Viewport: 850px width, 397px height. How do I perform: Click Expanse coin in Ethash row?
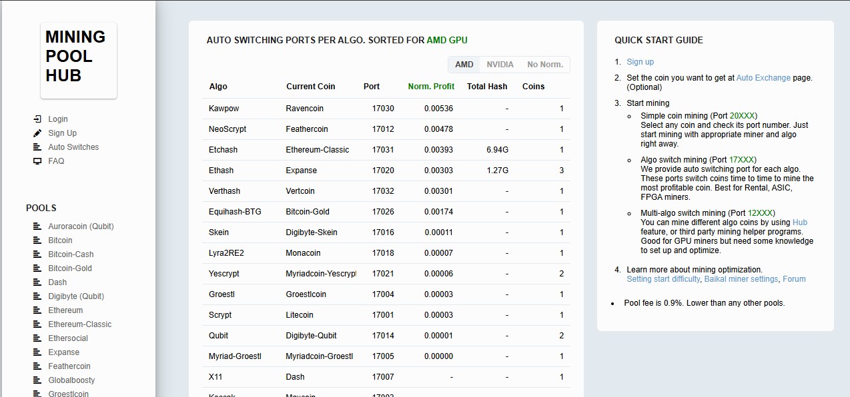click(301, 170)
